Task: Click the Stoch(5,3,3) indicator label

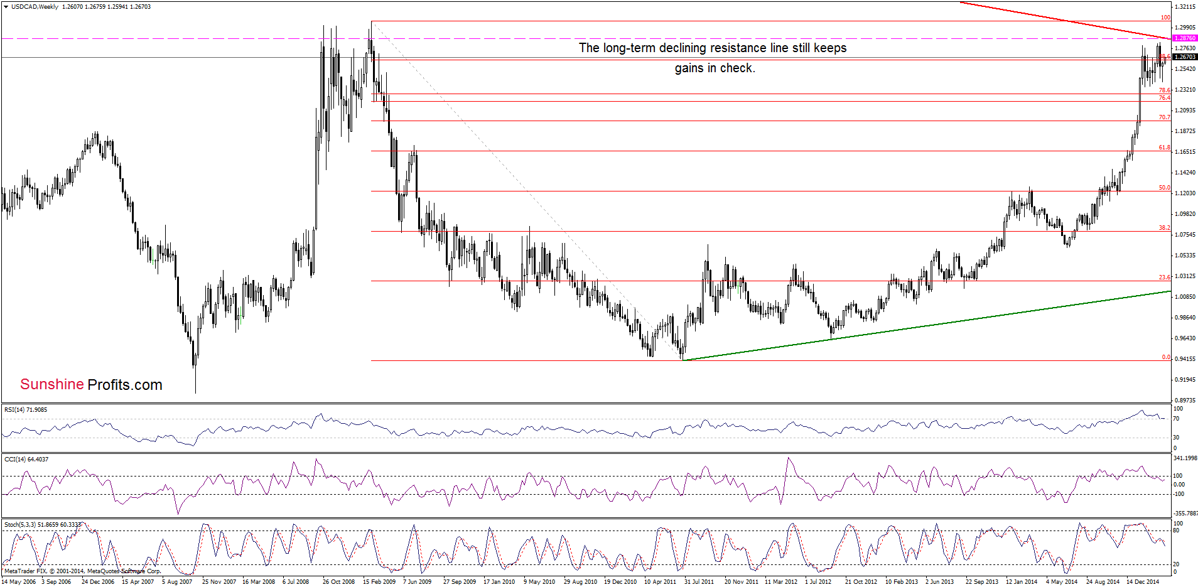Action: [x=43, y=524]
